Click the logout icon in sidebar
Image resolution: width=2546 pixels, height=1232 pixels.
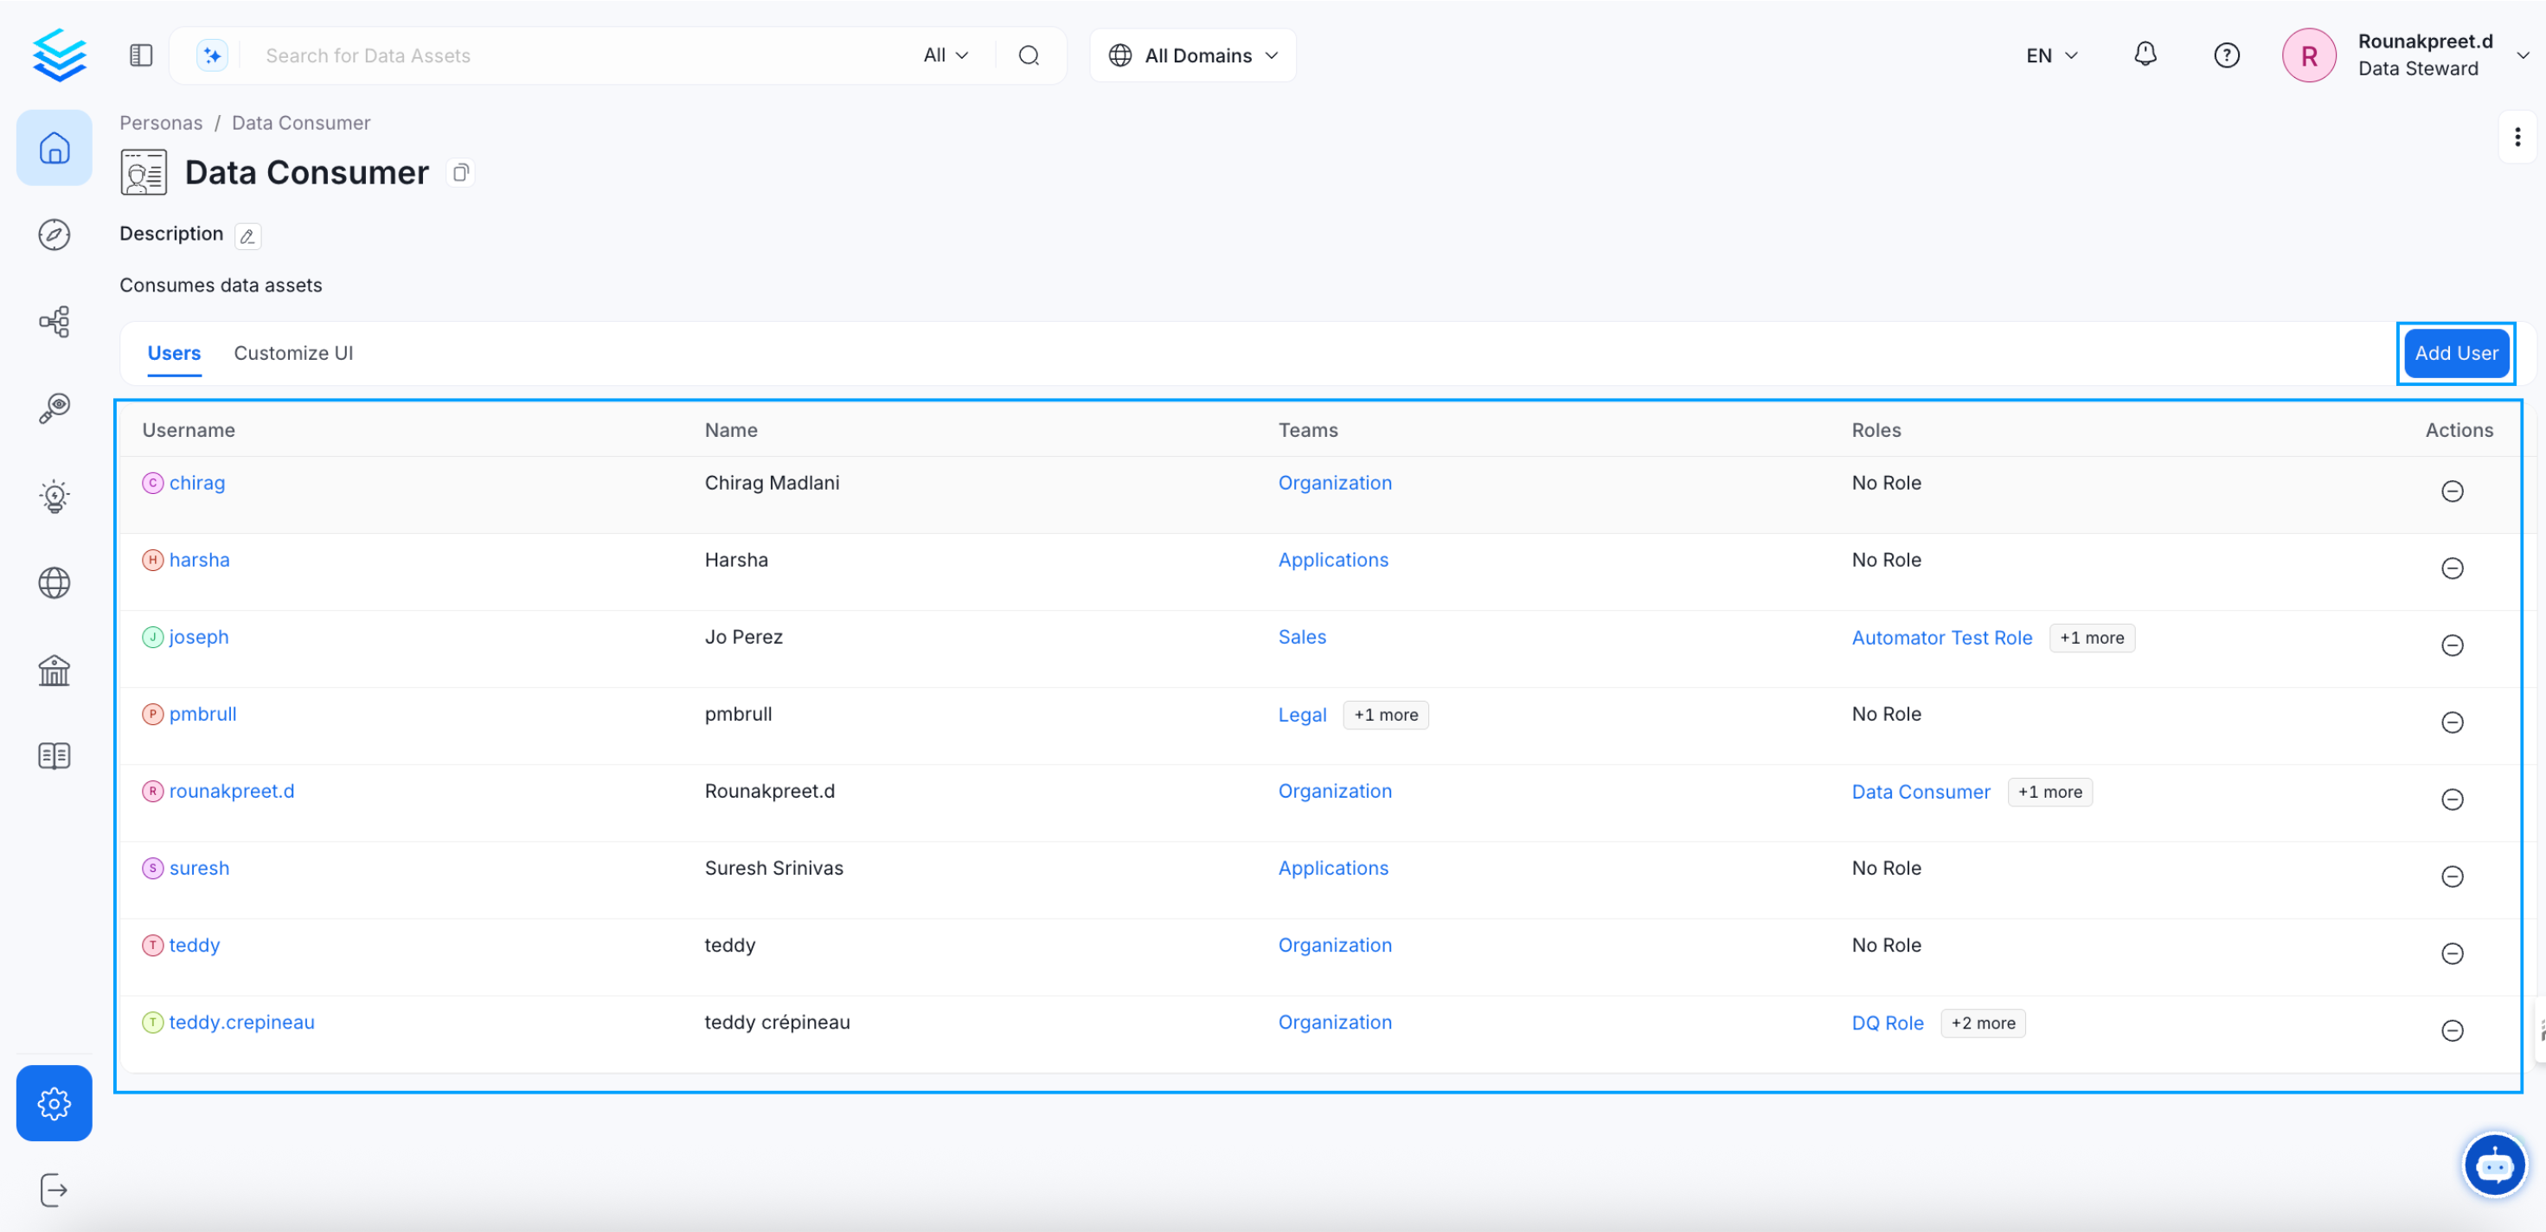(55, 1190)
